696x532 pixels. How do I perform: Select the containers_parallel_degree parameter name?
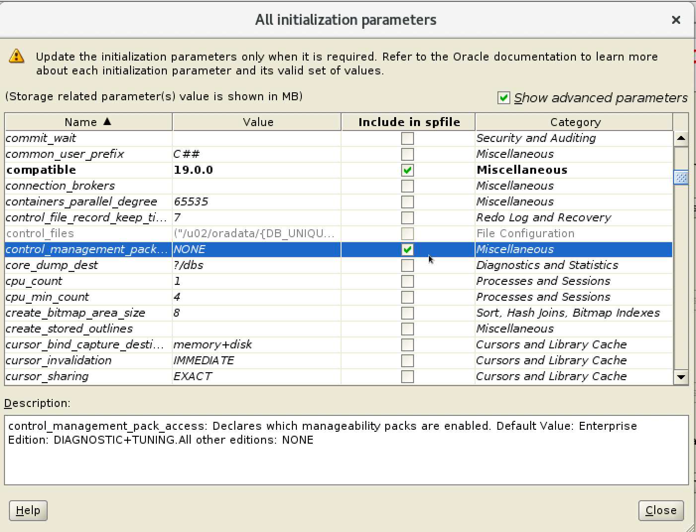81,201
